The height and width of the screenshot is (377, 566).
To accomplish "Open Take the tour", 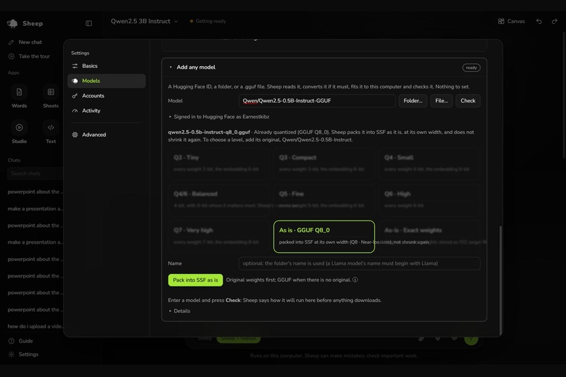I will pyautogui.click(x=34, y=56).
